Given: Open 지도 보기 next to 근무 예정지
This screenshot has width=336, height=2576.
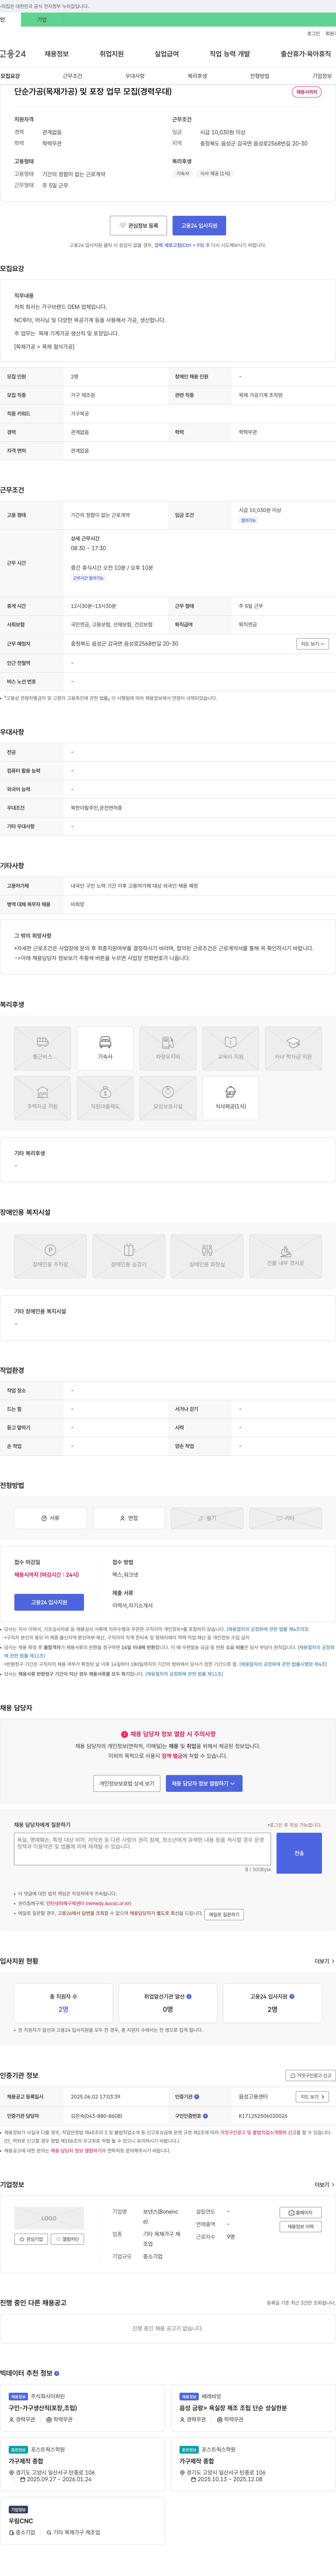Looking at the screenshot, I should (x=312, y=644).
